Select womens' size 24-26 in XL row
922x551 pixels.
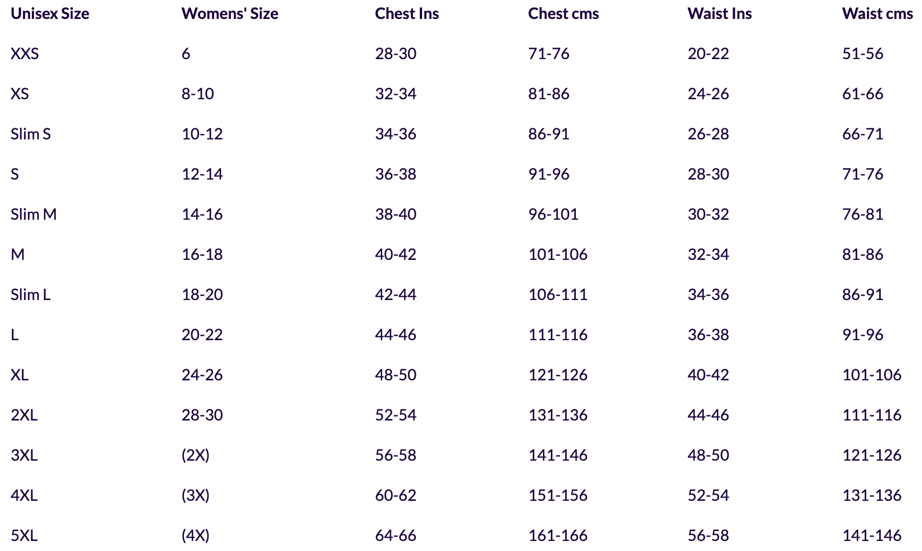pos(202,375)
